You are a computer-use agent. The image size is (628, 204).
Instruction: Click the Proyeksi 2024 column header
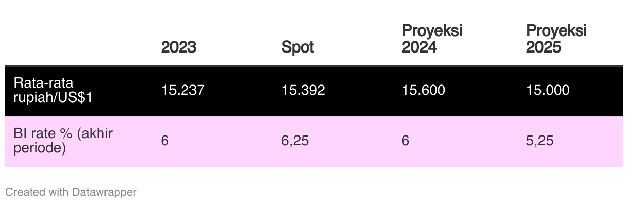click(x=432, y=39)
